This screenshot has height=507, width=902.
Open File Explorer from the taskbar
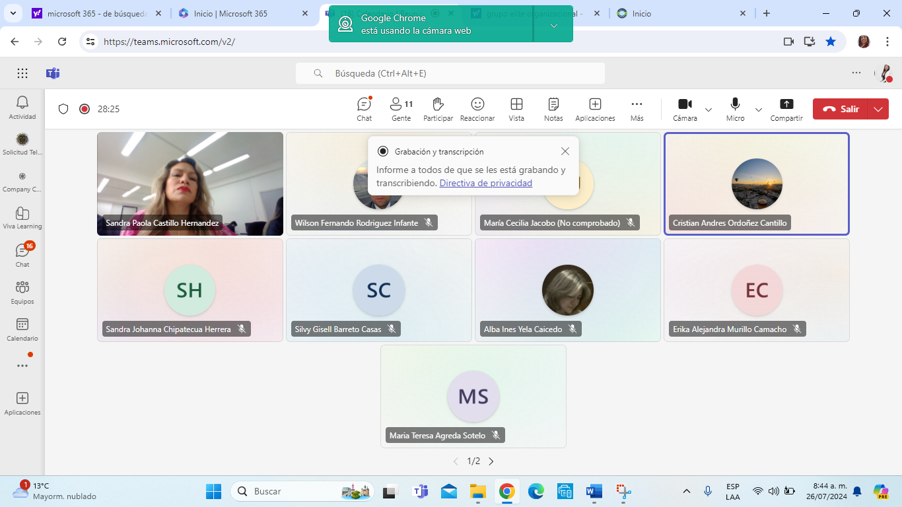coord(478,491)
